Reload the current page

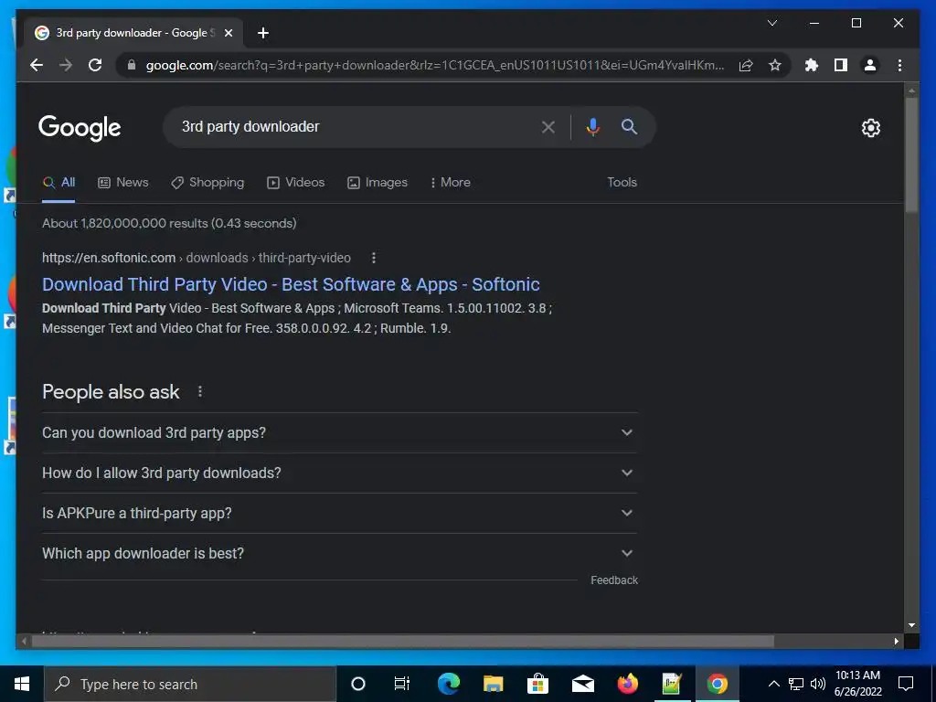click(95, 65)
